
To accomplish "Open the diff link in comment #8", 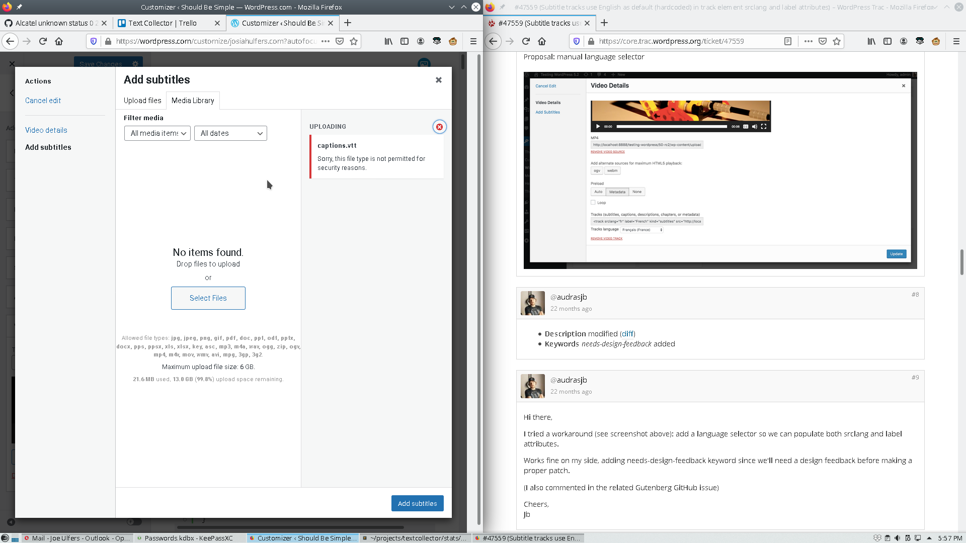I will point(627,334).
